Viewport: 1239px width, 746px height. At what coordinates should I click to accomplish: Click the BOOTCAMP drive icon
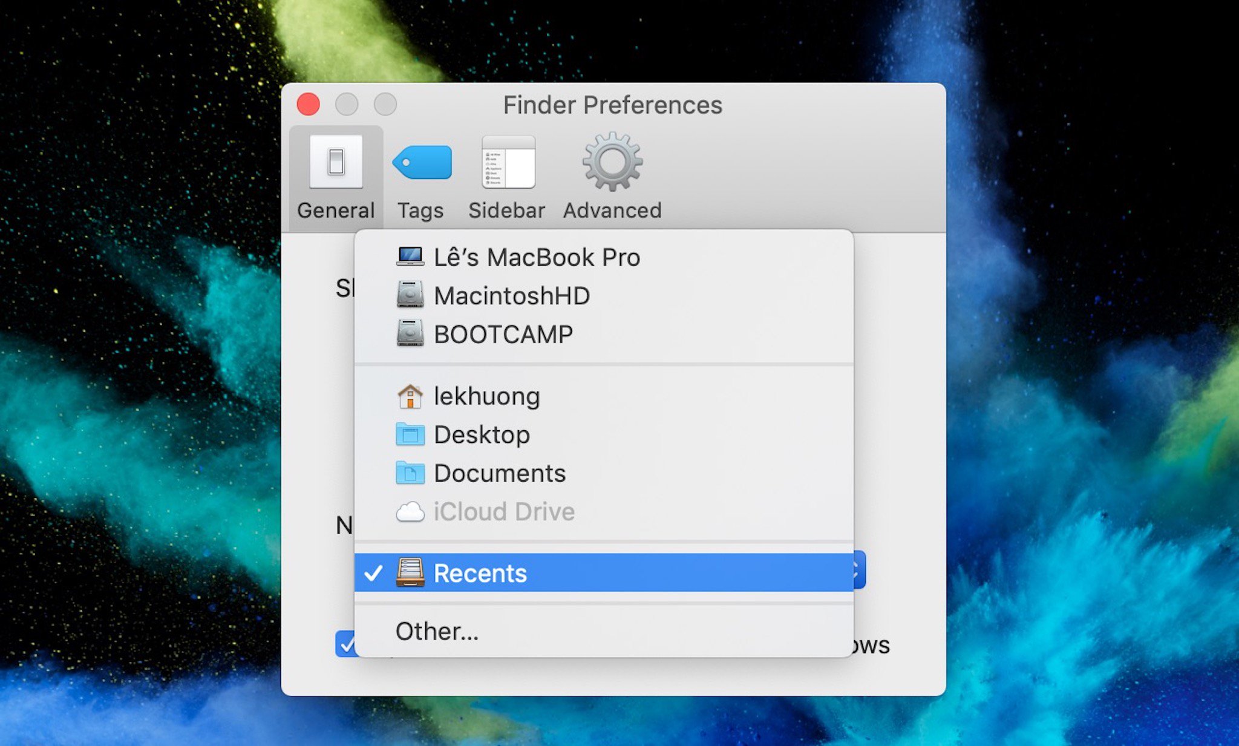point(410,333)
